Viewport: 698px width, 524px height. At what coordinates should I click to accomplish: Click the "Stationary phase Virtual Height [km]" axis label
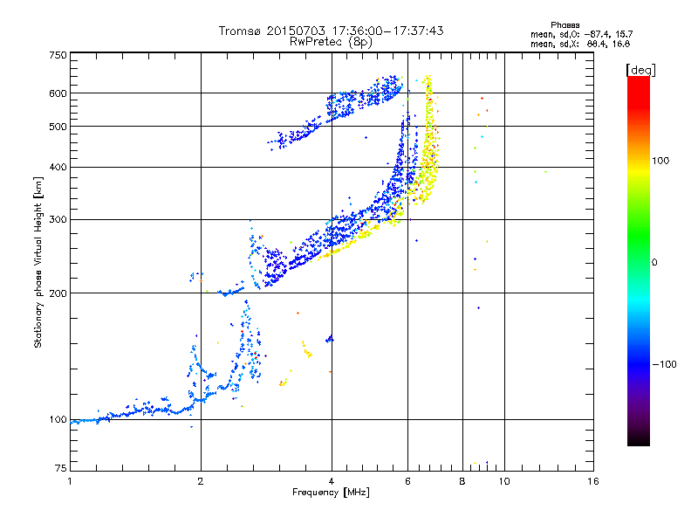[x=38, y=262]
